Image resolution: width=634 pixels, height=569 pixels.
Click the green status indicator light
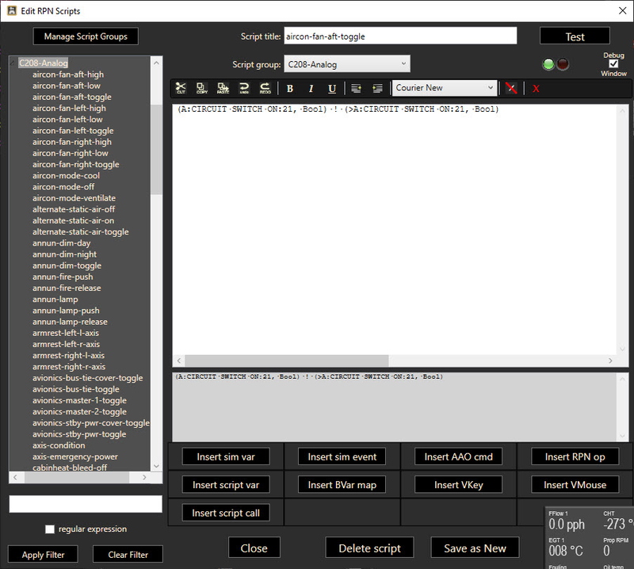pyautogui.click(x=548, y=66)
